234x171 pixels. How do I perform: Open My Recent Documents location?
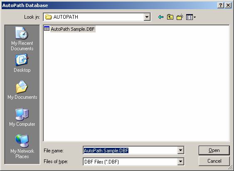(22, 39)
